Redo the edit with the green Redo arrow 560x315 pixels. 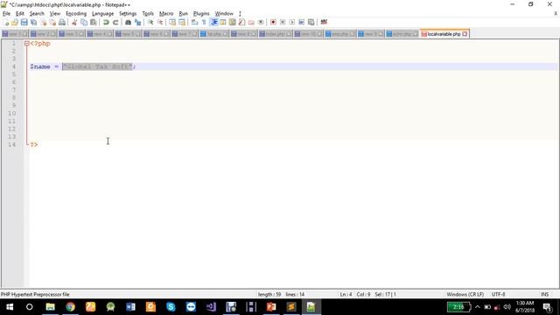pyautogui.click(x=115, y=22)
